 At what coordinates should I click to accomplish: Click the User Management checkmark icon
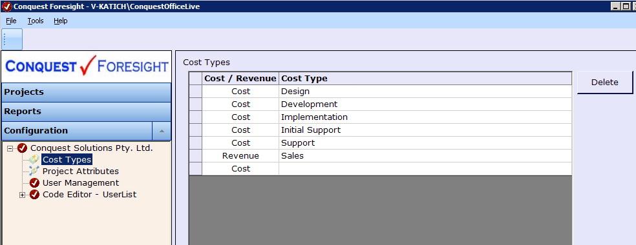(x=34, y=182)
